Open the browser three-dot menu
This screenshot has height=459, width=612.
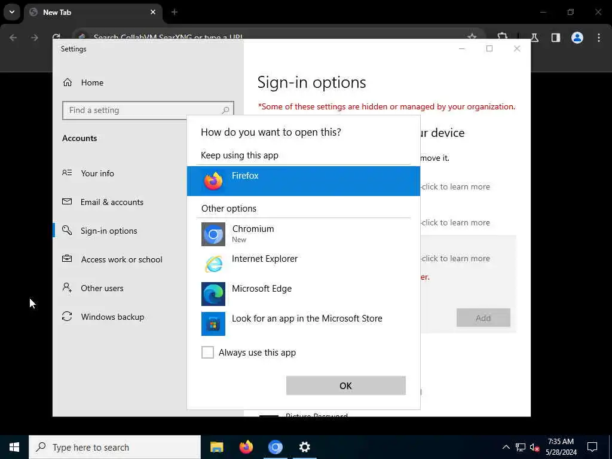(x=599, y=38)
